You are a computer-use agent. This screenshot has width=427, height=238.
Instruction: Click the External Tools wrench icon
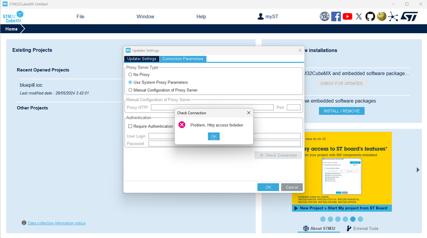point(349,228)
